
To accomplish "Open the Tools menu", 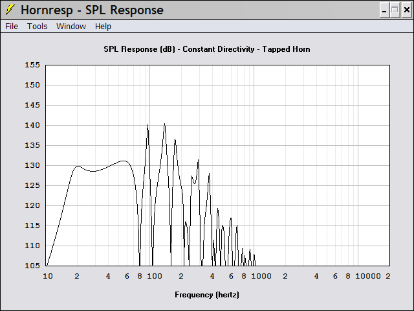I will (38, 27).
